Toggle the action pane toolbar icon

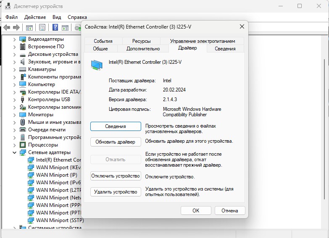click(65, 27)
